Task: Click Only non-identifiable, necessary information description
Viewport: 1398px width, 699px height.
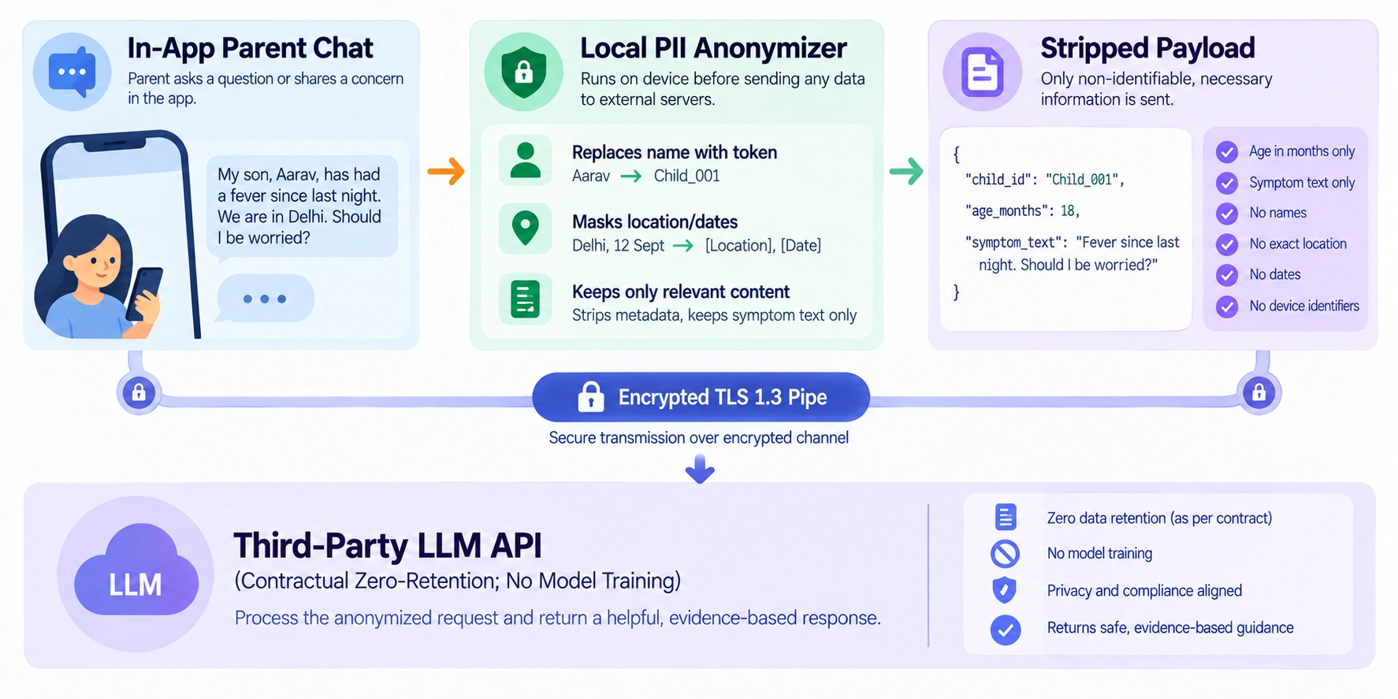Action: 1156,89
